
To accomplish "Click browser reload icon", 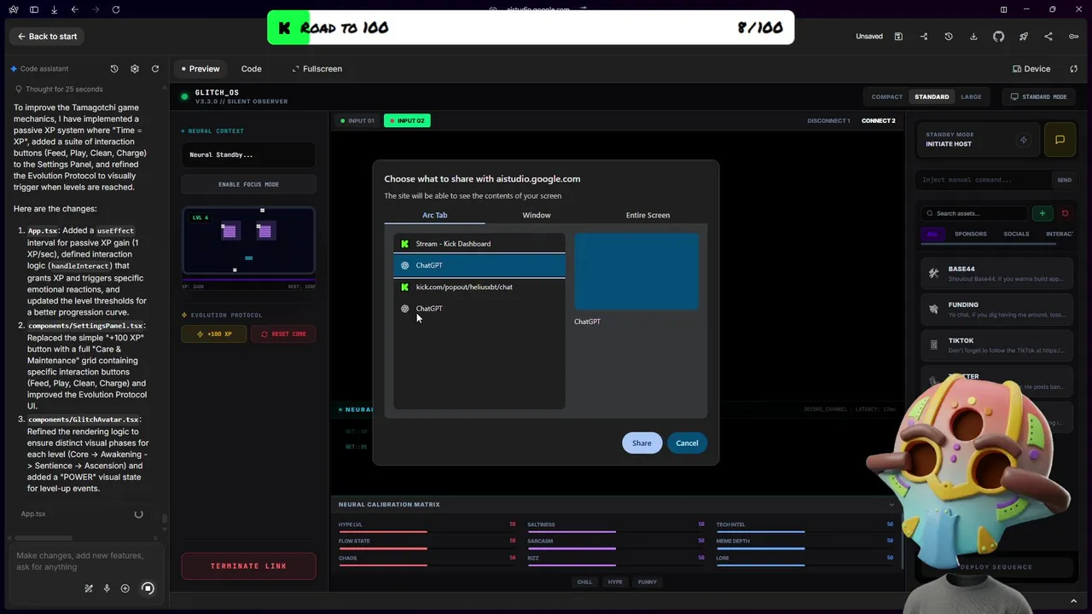I will (116, 9).
